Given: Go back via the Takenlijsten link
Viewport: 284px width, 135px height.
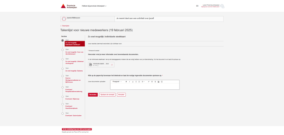Looking at the screenshot, I should [65, 26].
